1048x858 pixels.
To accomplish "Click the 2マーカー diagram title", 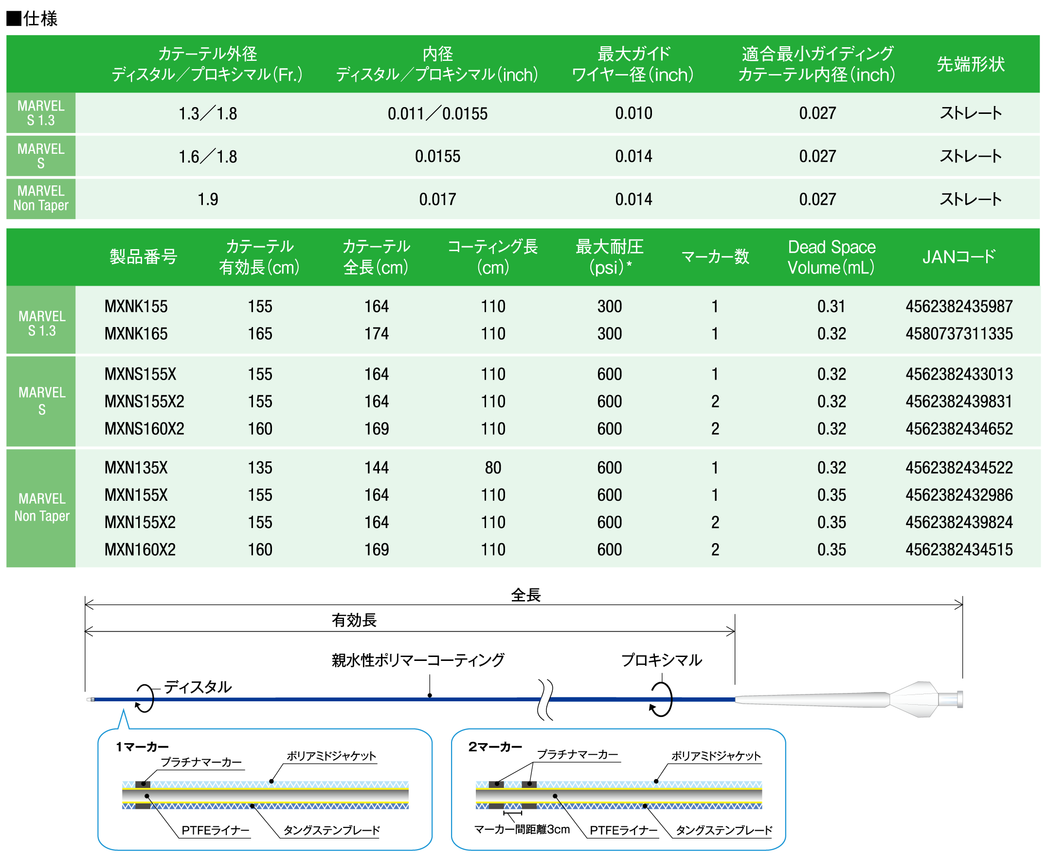I will [x=495, y=747].
